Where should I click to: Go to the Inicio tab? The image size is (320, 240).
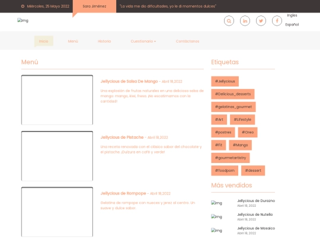tap(44, 41)
